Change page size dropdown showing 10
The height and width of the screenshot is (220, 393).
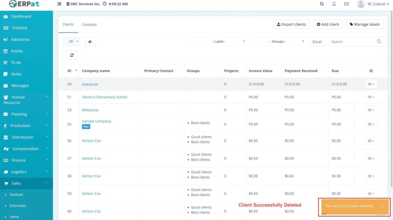71,41
